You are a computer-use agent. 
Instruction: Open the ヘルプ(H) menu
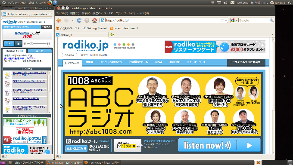tap(143, 13)
